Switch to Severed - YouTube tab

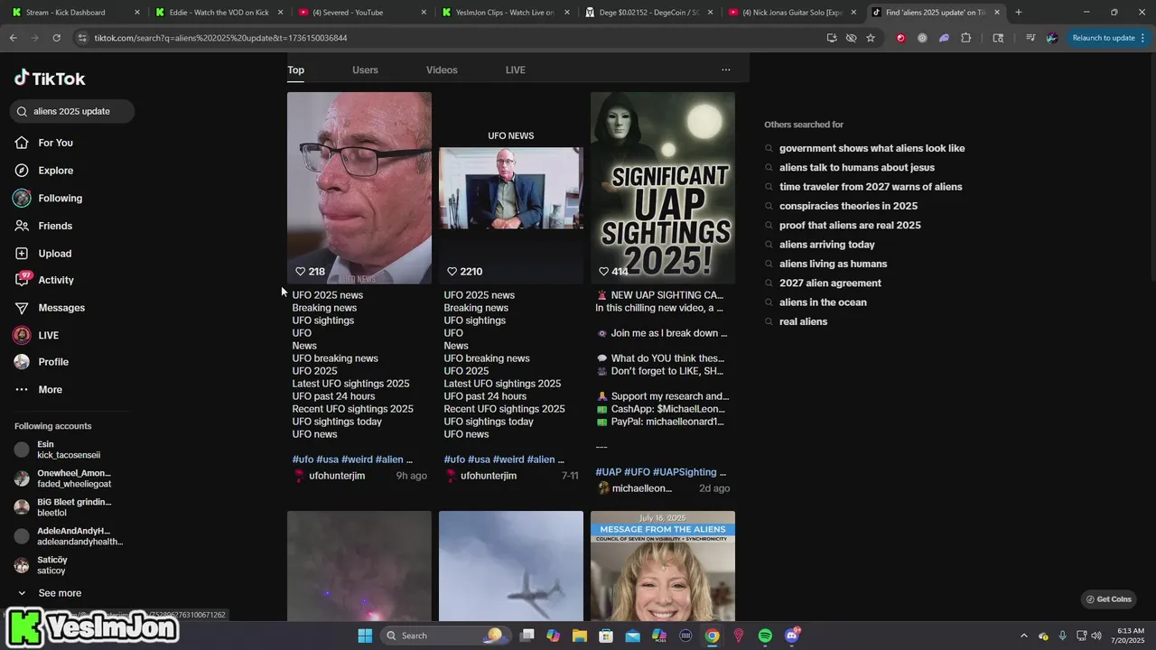point(361,13)
